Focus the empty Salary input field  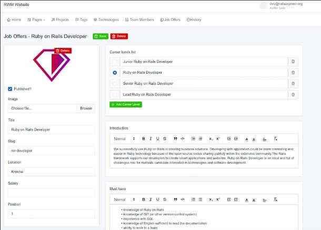(52, 193)
